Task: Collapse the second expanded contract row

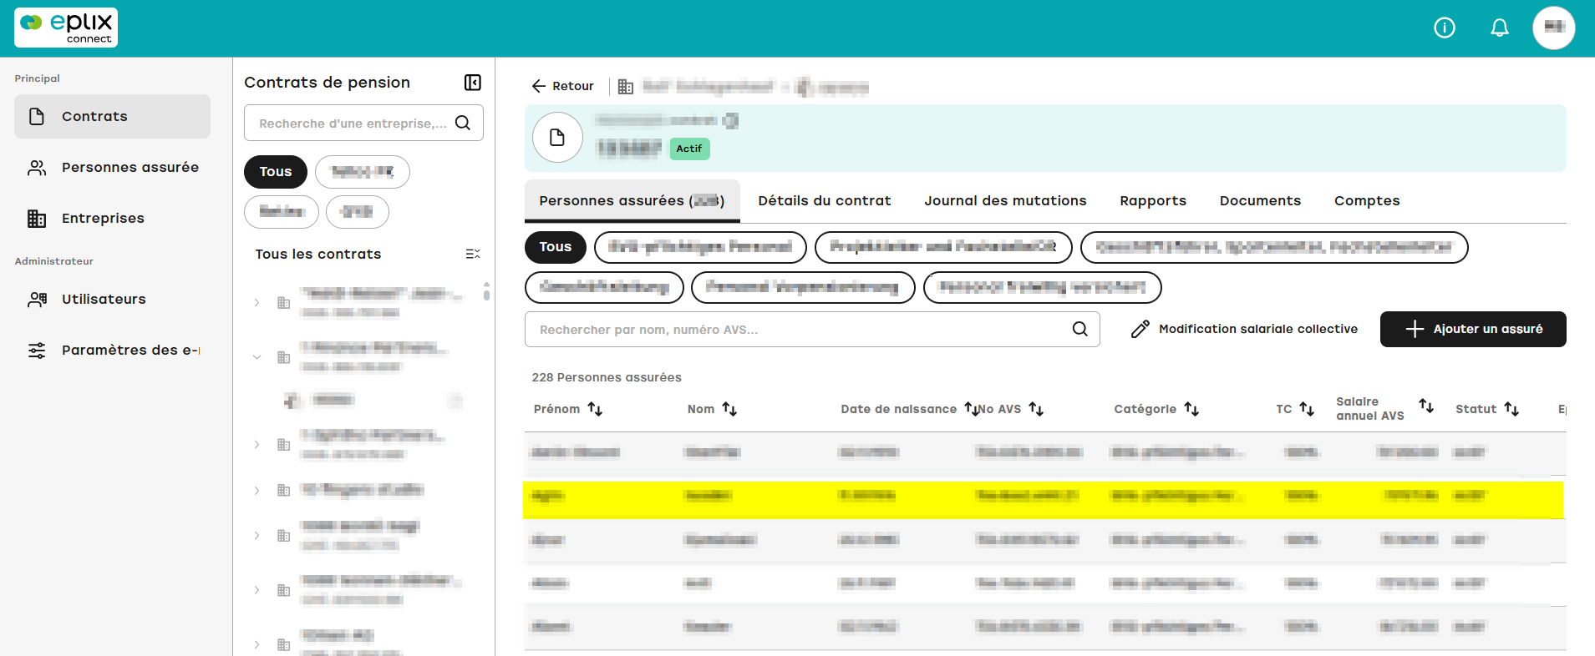Action: click(257, 357)
